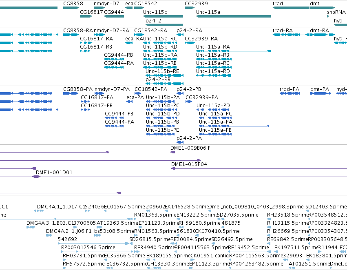The width and height of the screenshot is (347, 270).
Task: Click EST RH23518.5prime
Action: [x=269, y=219]
